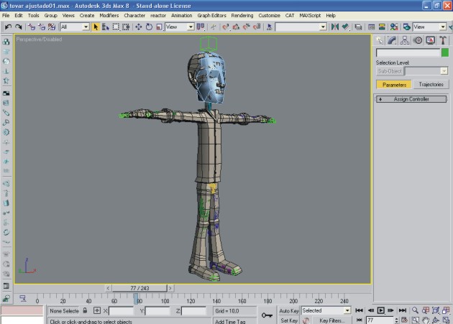This screenshot has height=324, width=453.
Task: Toggle Window/Crossing selection mode
Action: [x=126, y=27]
